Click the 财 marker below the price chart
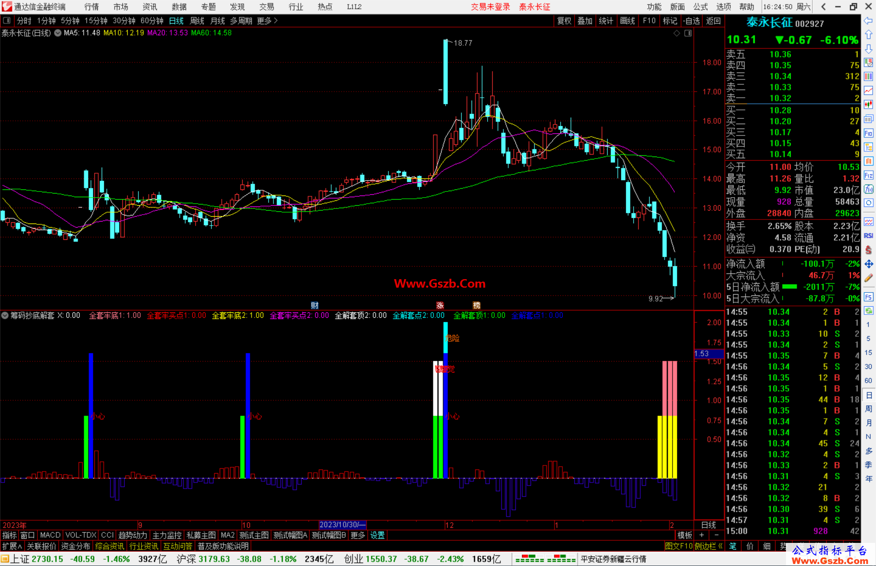This screenshot has width=876, height=566. [315, 306]
